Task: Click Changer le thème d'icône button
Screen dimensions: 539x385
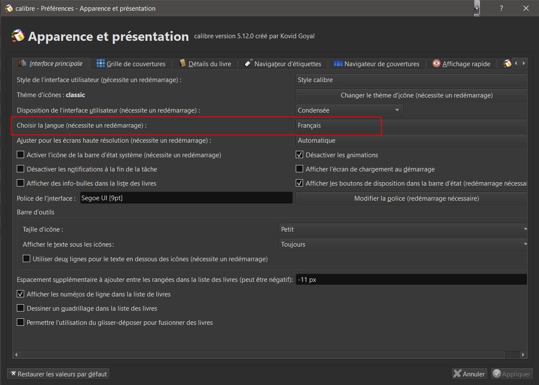Action: [412, 95]
